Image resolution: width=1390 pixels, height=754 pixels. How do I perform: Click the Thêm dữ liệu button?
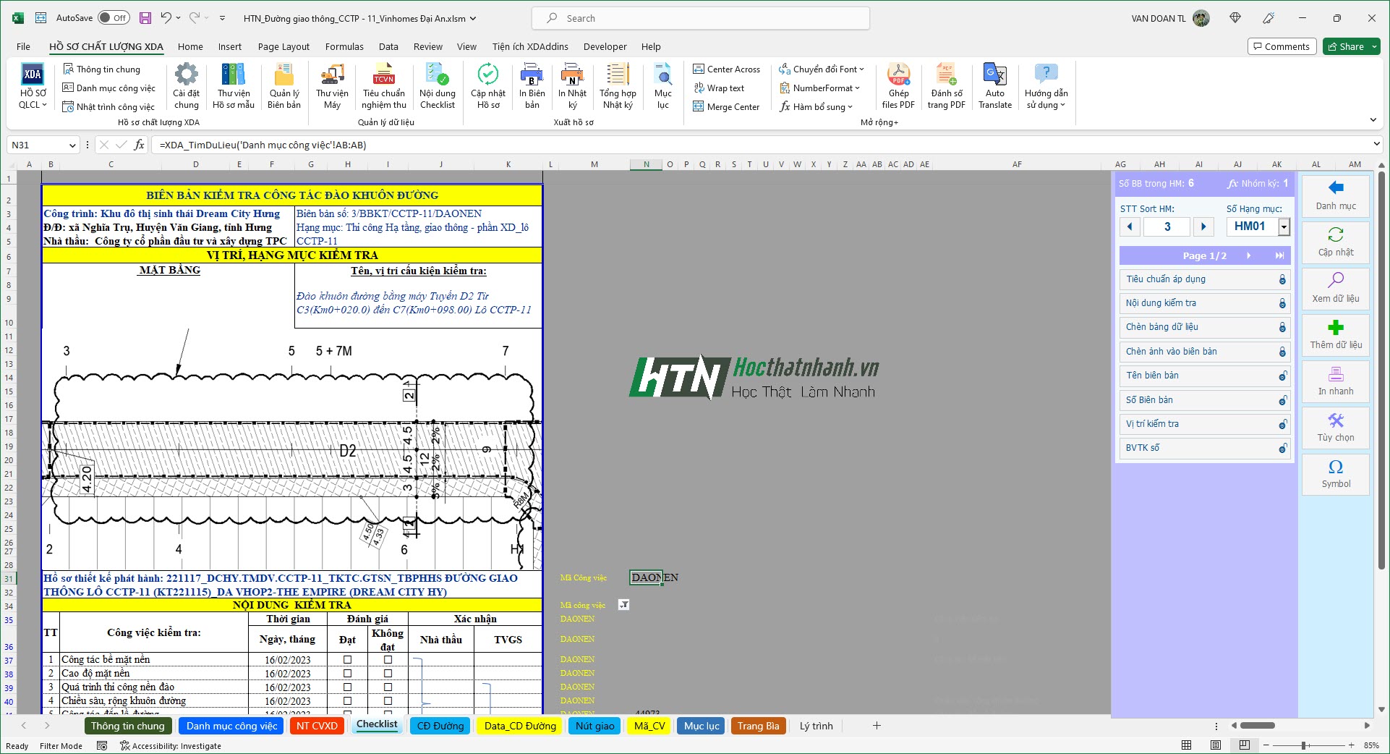[x=1335, y=335]
